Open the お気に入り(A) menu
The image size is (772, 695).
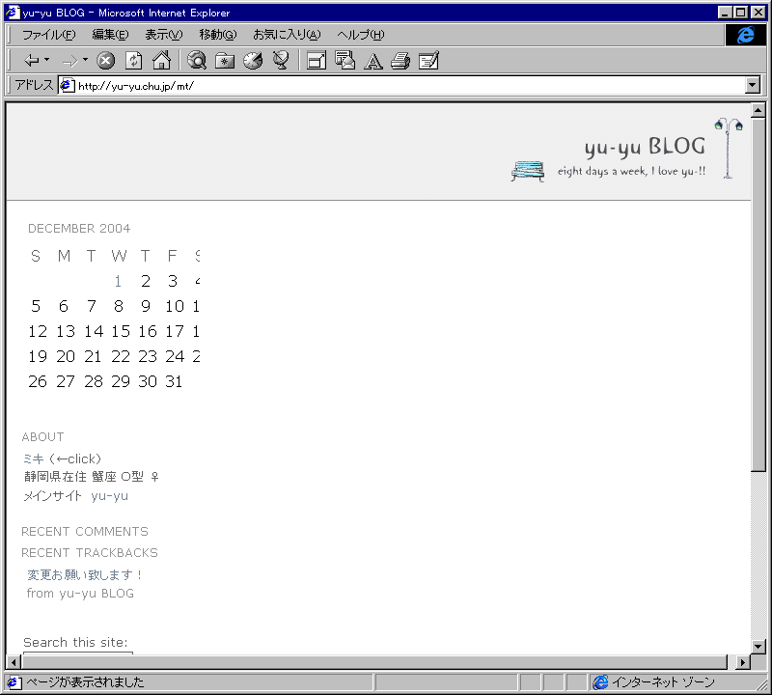tap(287, 35)
